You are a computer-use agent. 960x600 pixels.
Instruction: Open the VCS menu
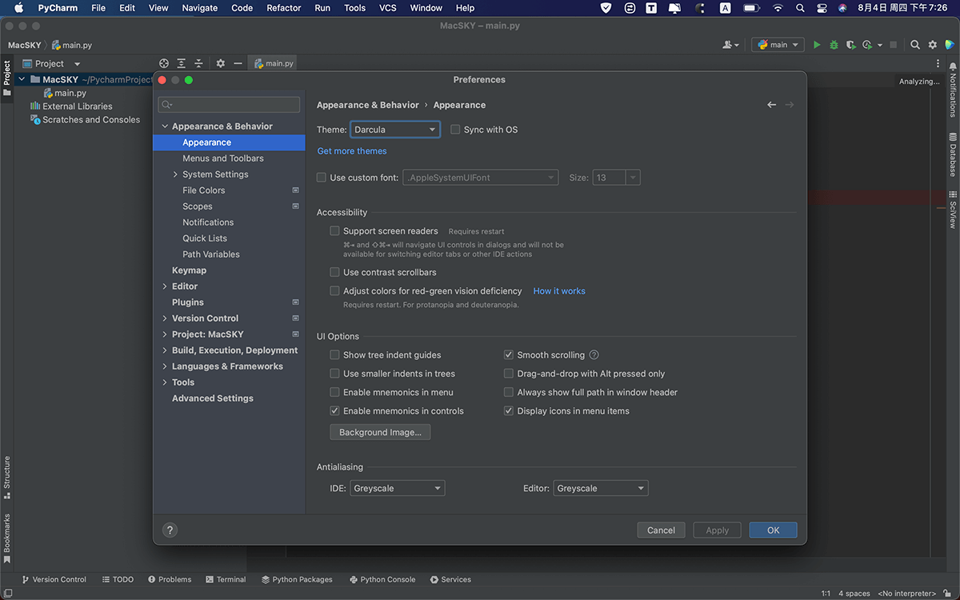[388, 8]
